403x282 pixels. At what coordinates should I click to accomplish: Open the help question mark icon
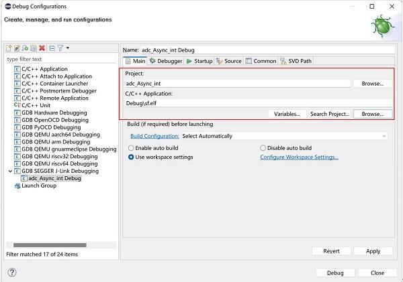click(11, 273)
